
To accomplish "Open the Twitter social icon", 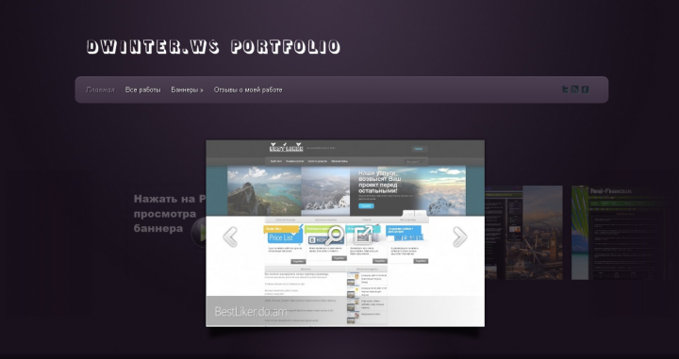I will (x=565, y=90).
